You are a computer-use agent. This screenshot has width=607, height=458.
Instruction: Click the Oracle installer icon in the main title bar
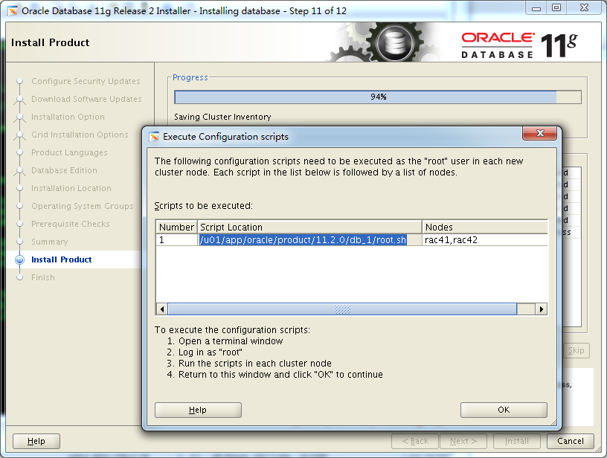pyautogui.click(x=13, y=11)
